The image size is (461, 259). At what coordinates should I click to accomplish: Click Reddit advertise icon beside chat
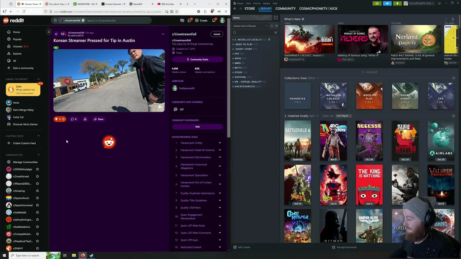pyautogui.click(x=182, y=21)
